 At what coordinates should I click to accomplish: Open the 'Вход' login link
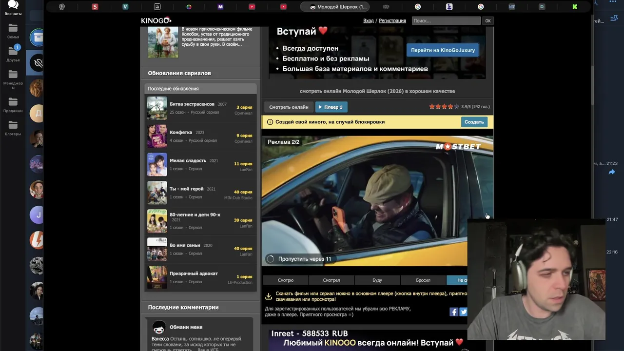pyautogui.click(x=369, y=20)
